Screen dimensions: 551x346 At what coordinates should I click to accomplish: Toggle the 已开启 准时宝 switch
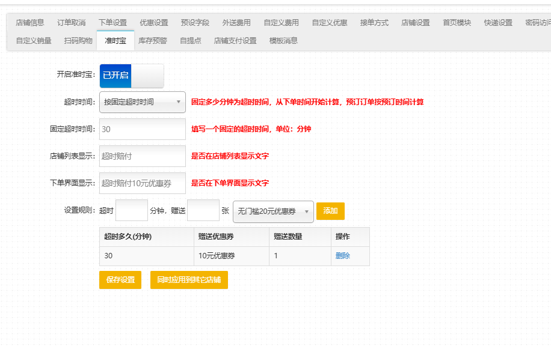coord(131,76)
